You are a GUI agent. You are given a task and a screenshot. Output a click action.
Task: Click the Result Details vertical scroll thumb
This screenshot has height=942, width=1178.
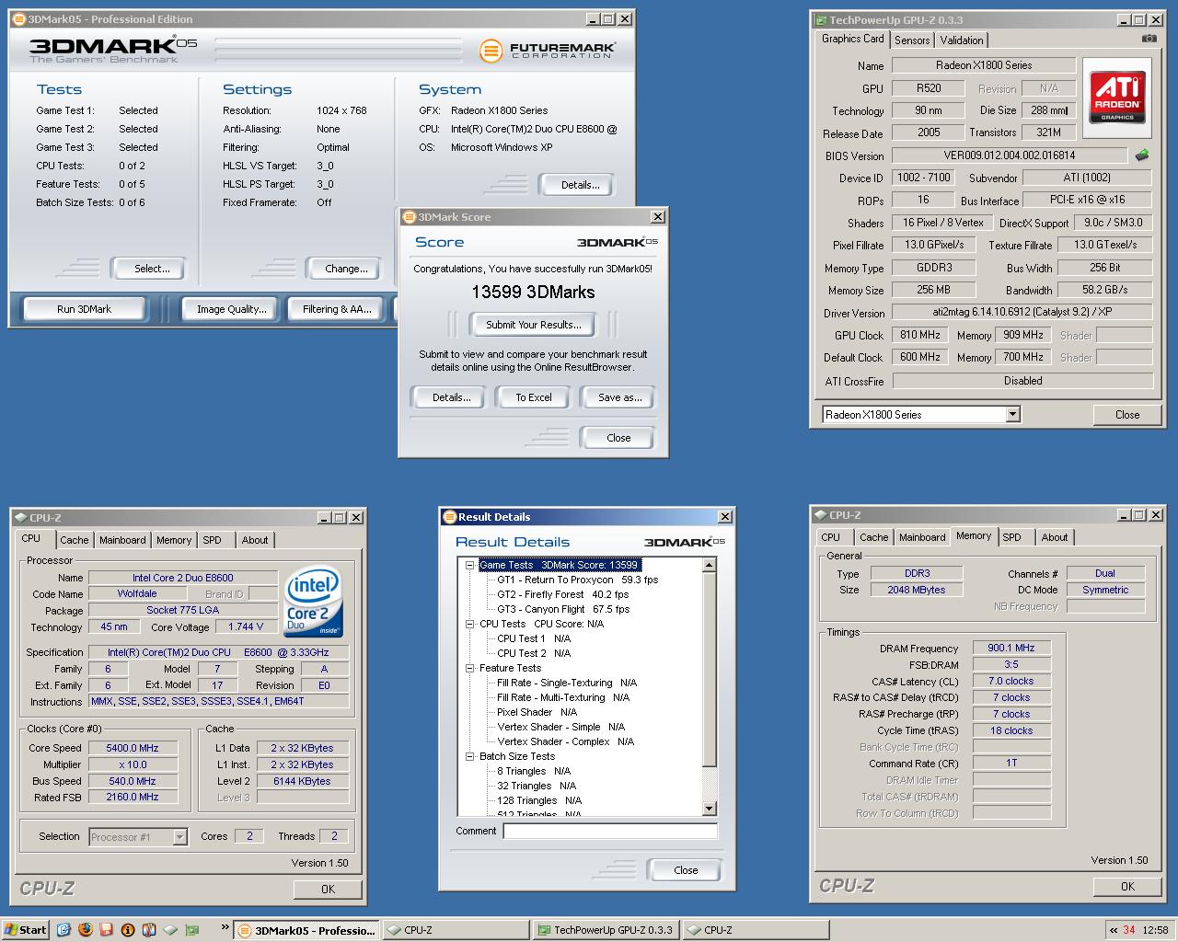point(709,669)
